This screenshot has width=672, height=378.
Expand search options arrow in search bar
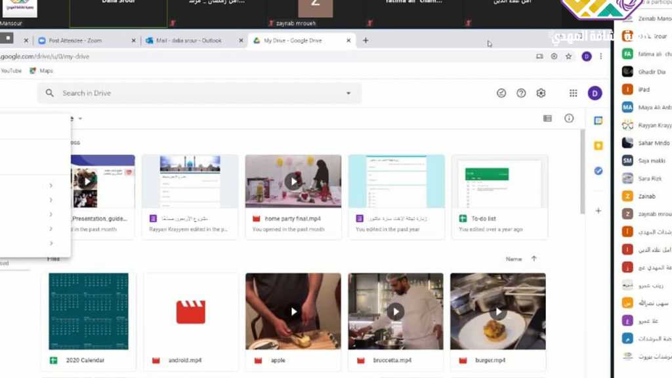(348, 93)
